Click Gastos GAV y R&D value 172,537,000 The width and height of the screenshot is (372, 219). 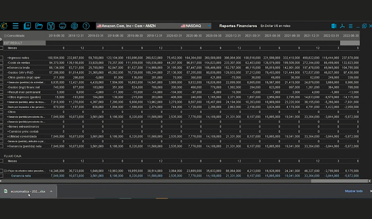tap(312, 73)
